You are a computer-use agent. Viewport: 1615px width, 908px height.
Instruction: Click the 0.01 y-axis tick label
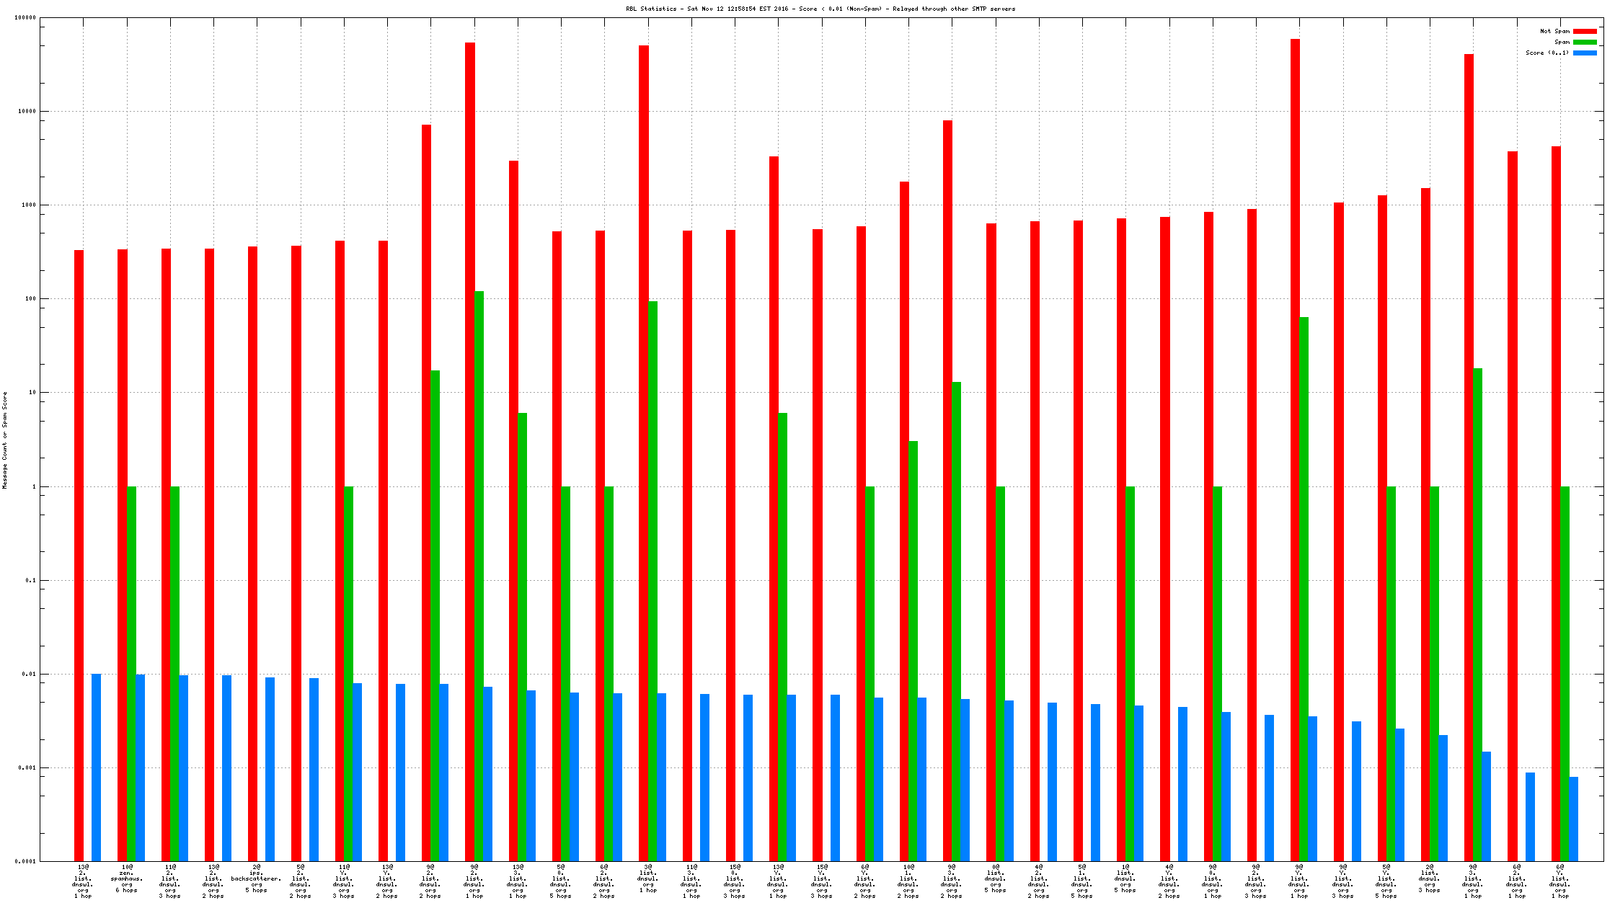pos(29,674)
